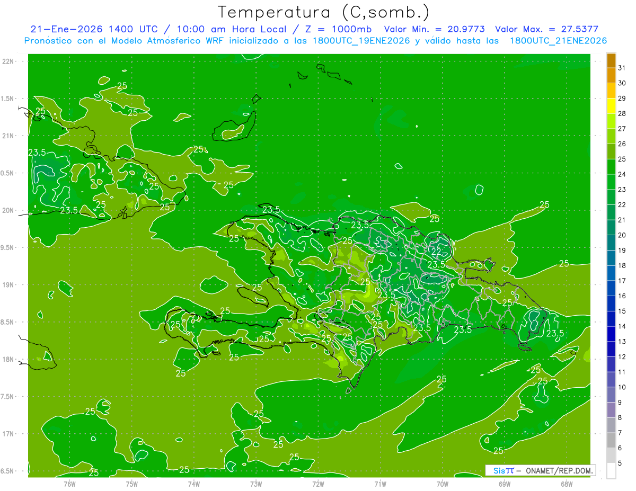The width and height of the screenshot is (636, 491).
Task: Click the "5" color scale label
Action: tap(620, 463)
